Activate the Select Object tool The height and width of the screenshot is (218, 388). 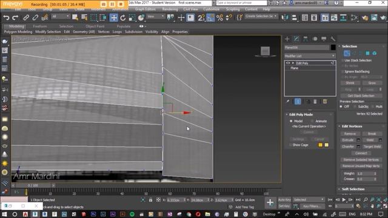[75, 18]
